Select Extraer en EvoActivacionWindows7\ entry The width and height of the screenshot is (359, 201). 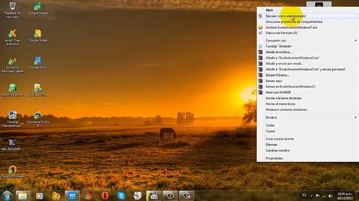point(307,87)
